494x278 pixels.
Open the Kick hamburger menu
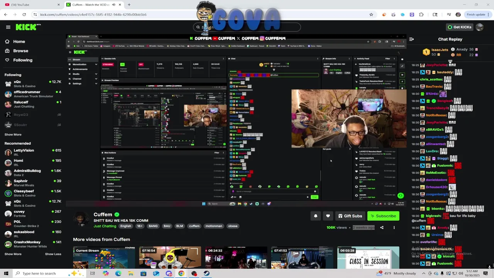pyautogui.click(x=8, y=27)
